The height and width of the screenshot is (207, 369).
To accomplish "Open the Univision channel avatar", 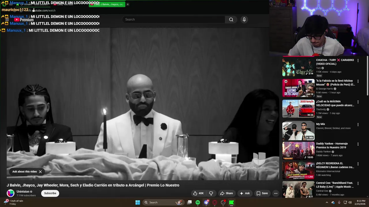I will click(x=11, y=193).
